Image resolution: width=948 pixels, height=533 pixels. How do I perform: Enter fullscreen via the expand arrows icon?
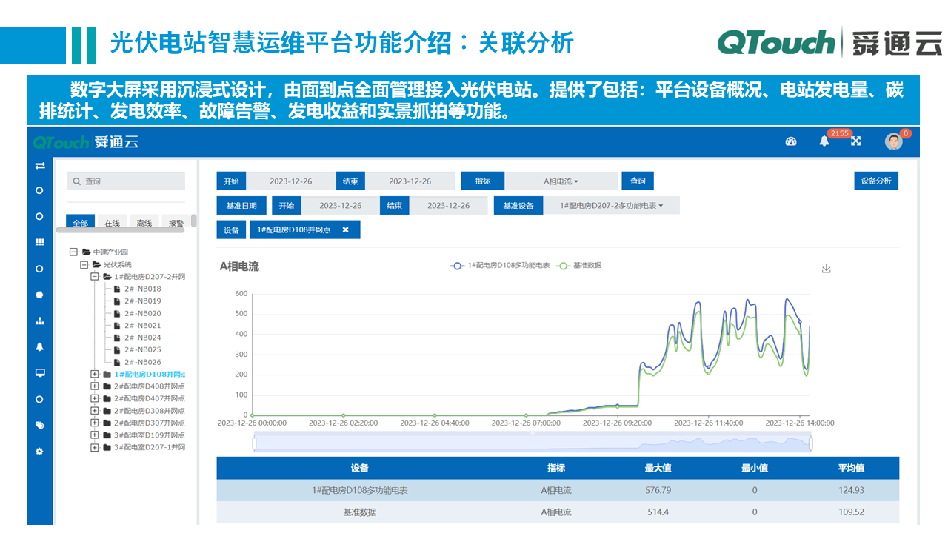click(x=855, y=141)
